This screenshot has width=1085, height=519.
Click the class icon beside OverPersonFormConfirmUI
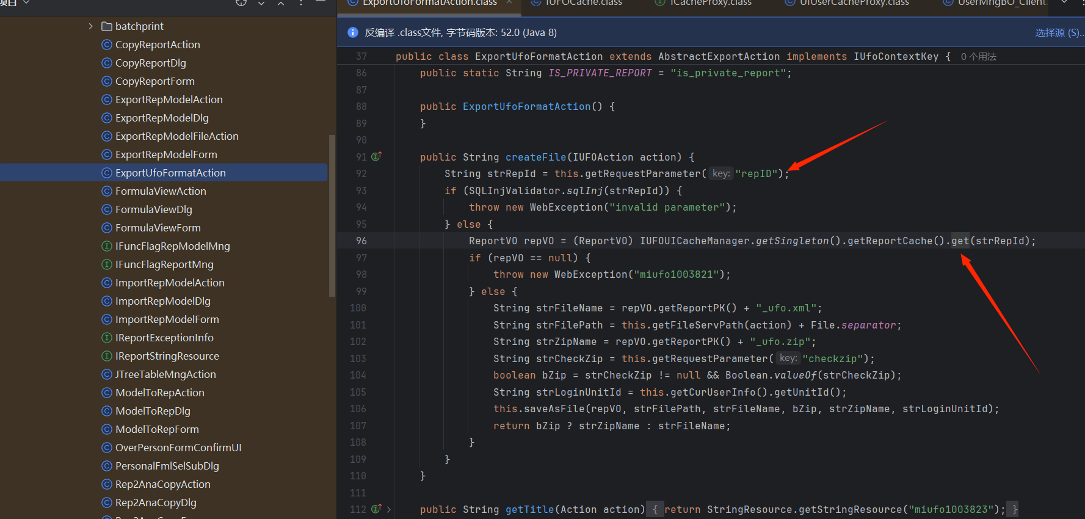107,448
